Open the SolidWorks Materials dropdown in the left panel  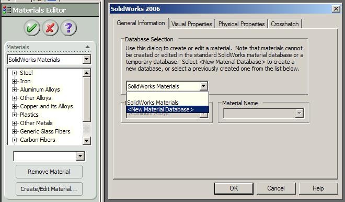point(87,59)
